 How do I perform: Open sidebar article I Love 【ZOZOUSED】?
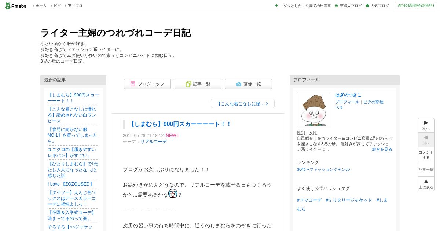(71, 184)
